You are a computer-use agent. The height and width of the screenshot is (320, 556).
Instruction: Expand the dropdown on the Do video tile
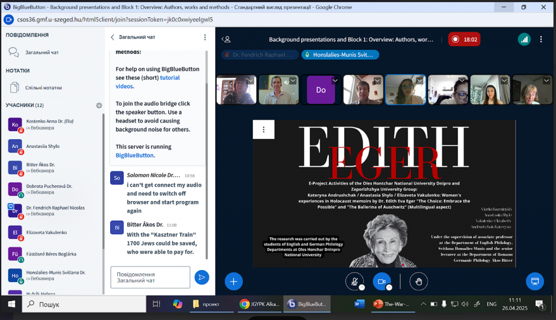[334, 80]
